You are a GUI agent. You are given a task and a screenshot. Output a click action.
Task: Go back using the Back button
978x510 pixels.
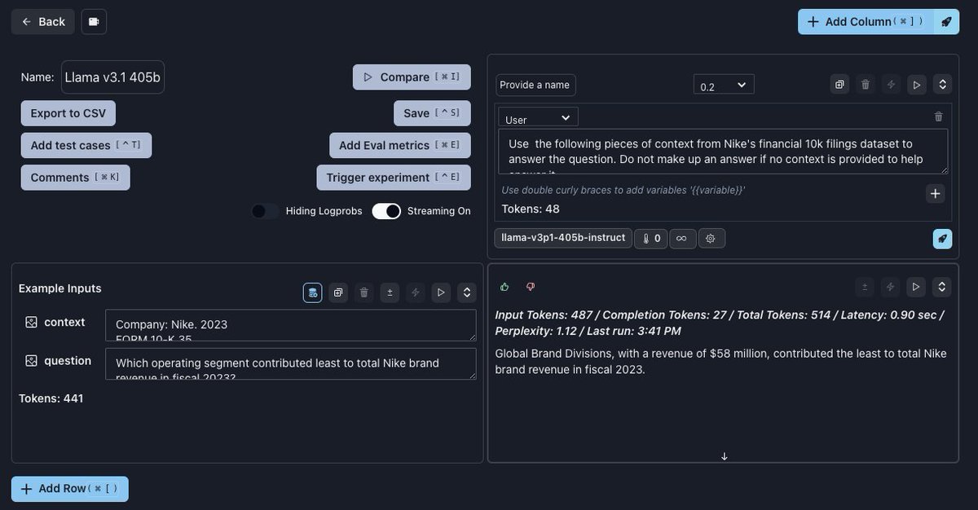[43, 21]
